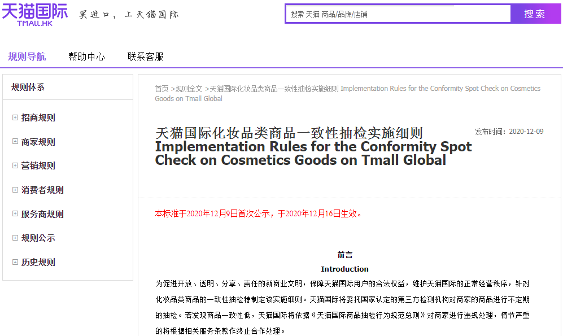Click the purple 搜索 search button

point(535,14)
